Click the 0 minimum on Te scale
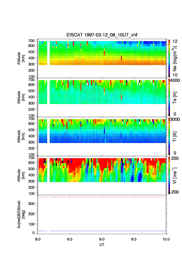 tap(175, 114)
